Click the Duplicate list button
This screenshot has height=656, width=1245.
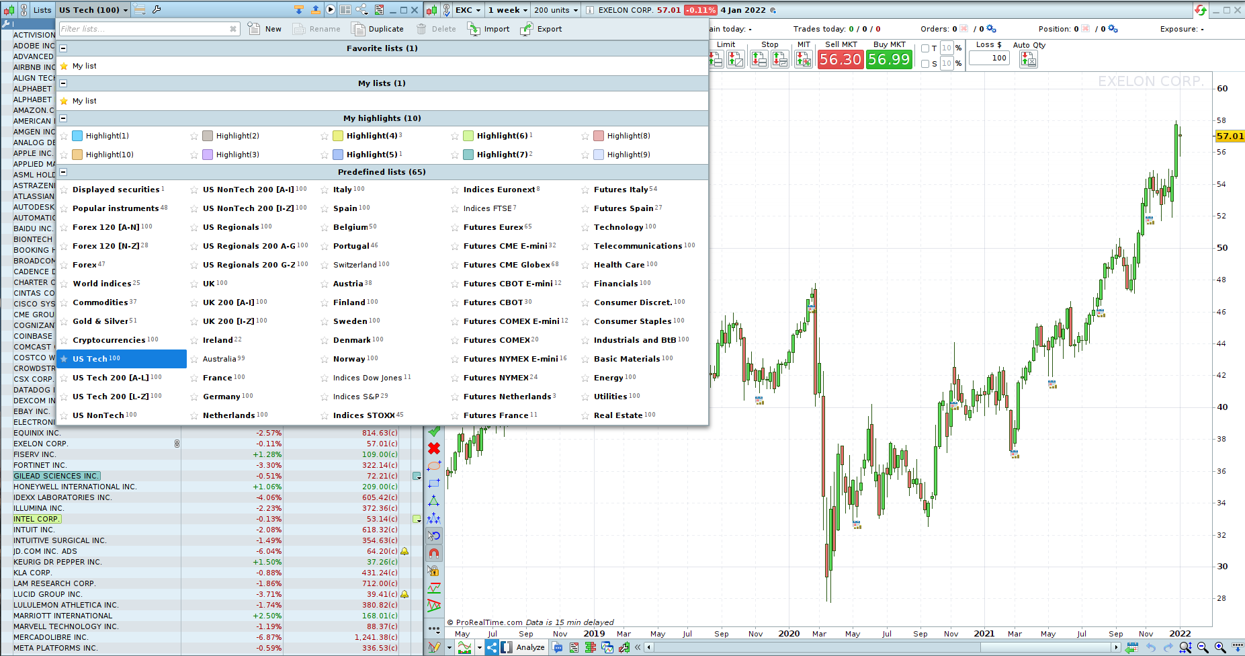tap(378, 29)
